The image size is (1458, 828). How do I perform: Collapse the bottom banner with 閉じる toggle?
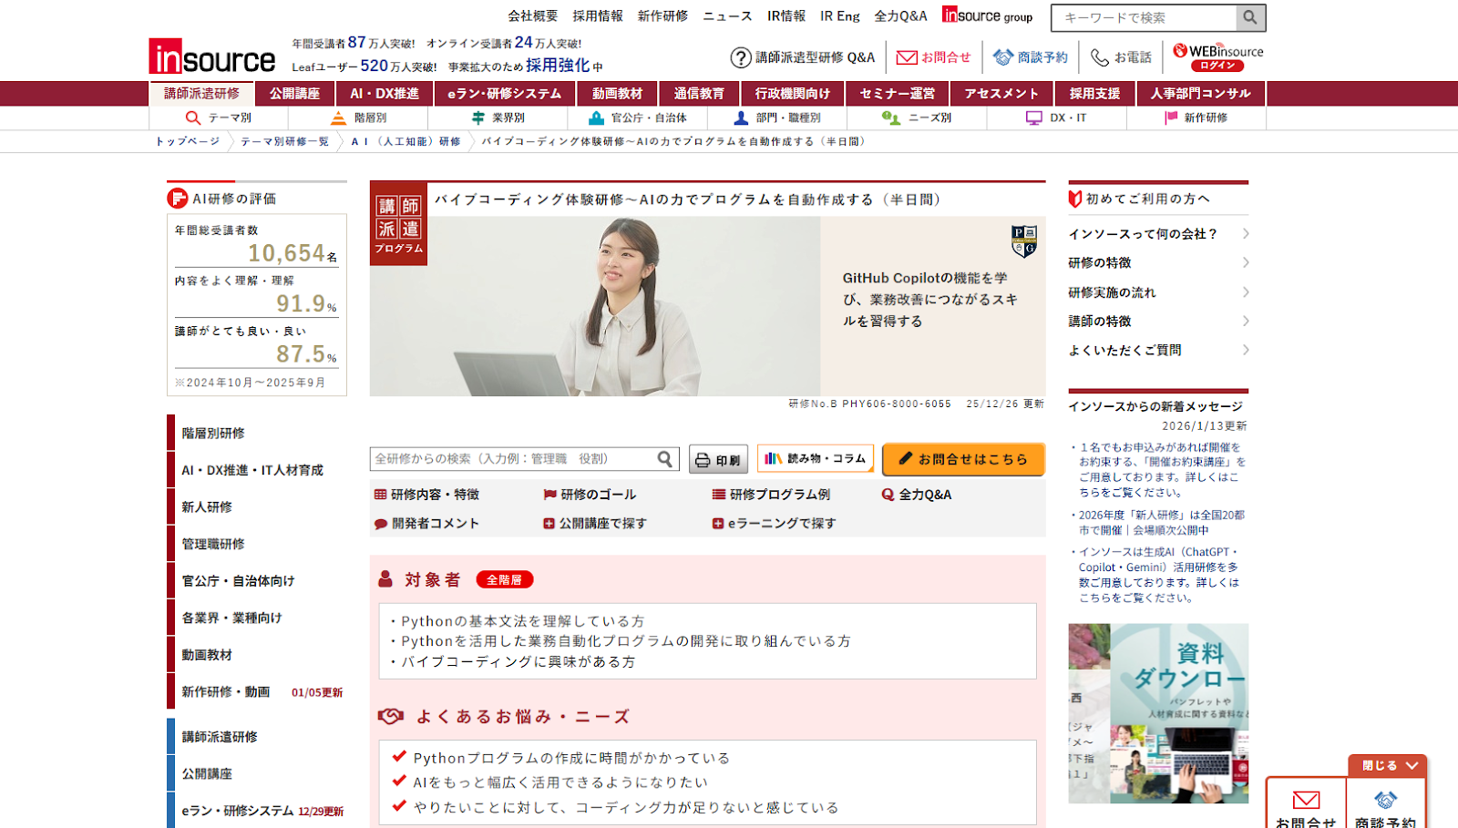(1386, 765)
